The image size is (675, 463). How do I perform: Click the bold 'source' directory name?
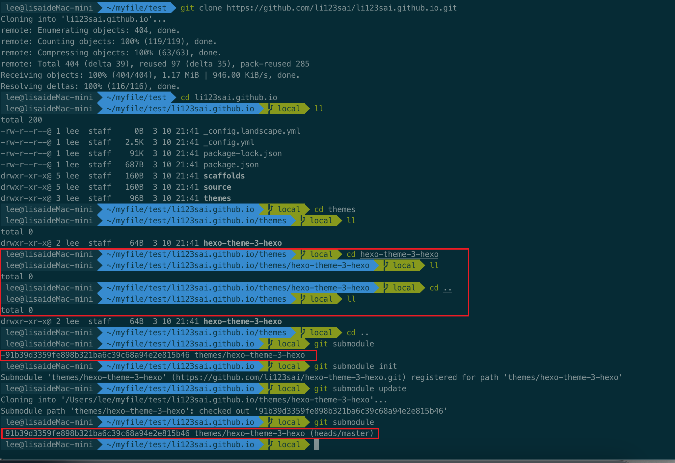pos(217,187)
